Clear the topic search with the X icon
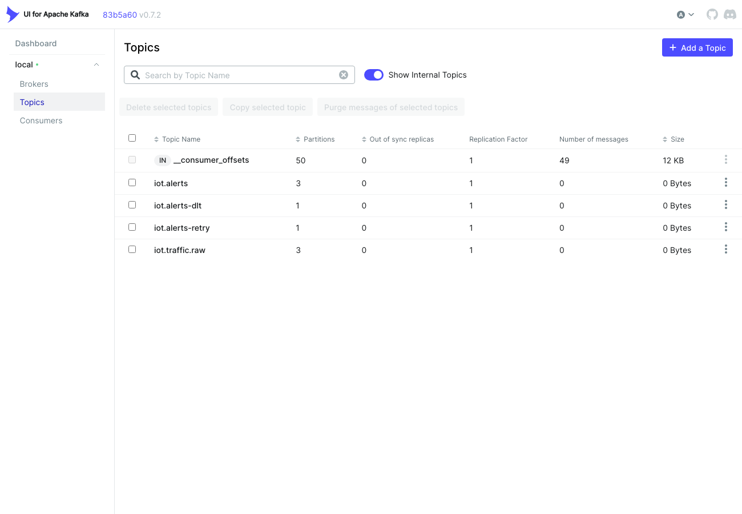The image size is (742, 514). [344, 75]
